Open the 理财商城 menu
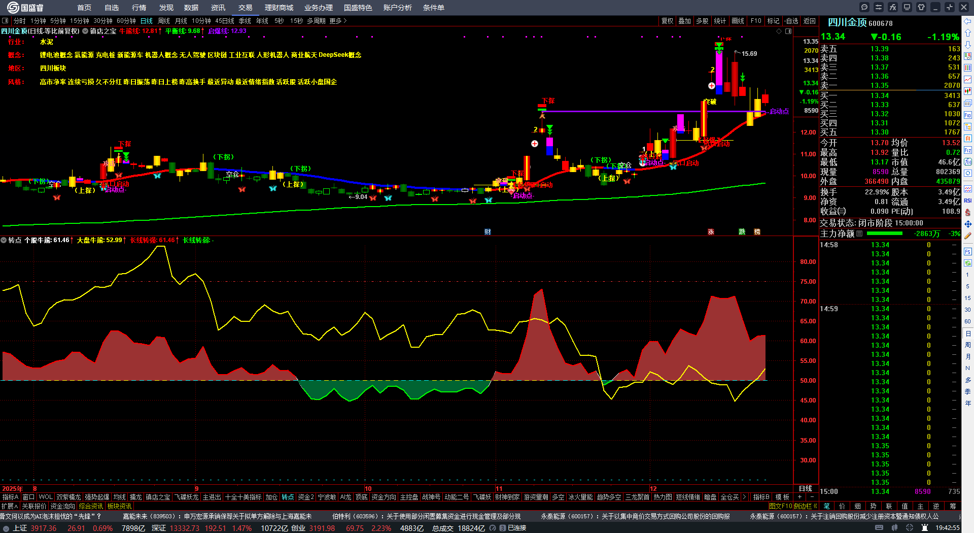Screen dimensions: 974x533 pyautogui.click(x=279, y=8)
